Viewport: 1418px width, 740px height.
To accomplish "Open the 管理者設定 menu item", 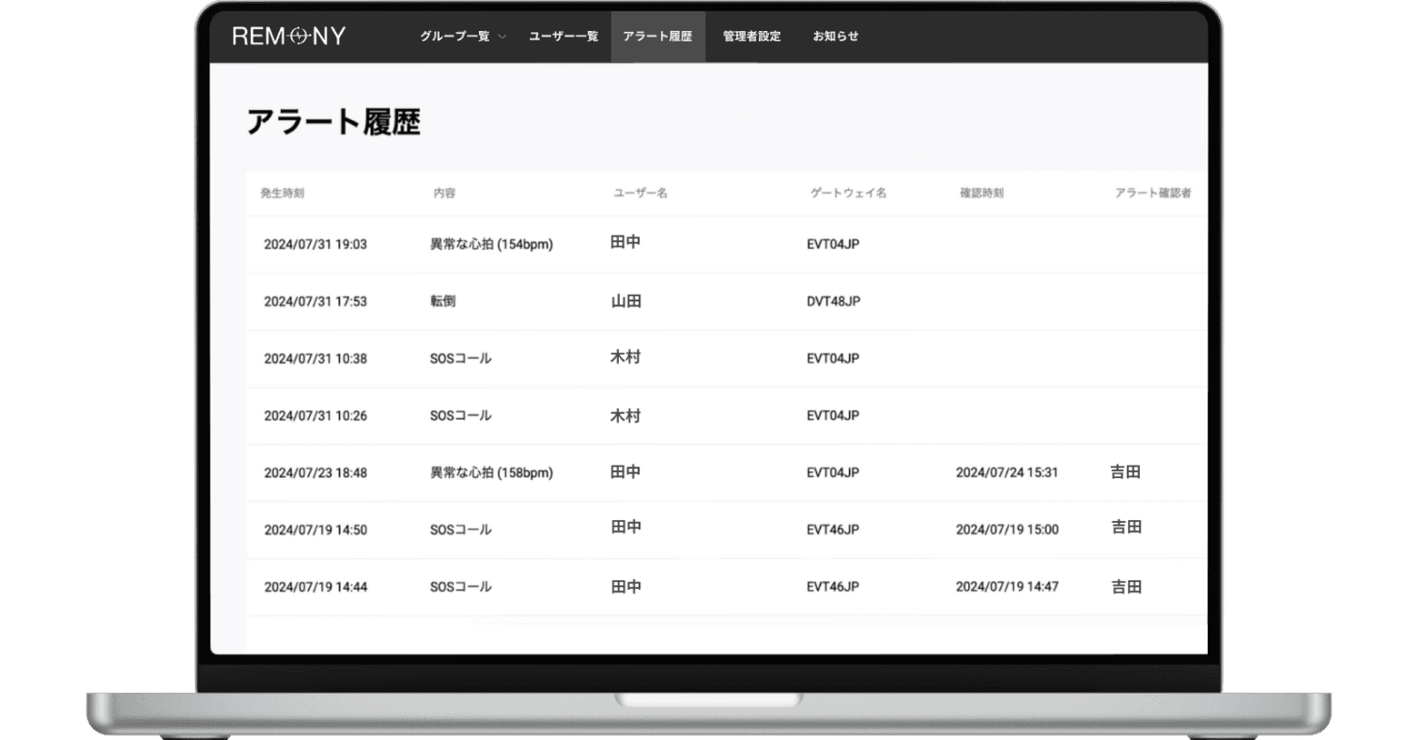I will pyautogui.click(x=751, y=37).
